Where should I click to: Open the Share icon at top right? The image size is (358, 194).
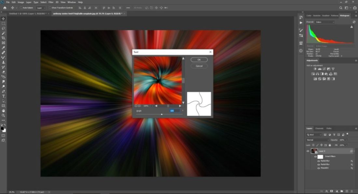coord(355,8)
